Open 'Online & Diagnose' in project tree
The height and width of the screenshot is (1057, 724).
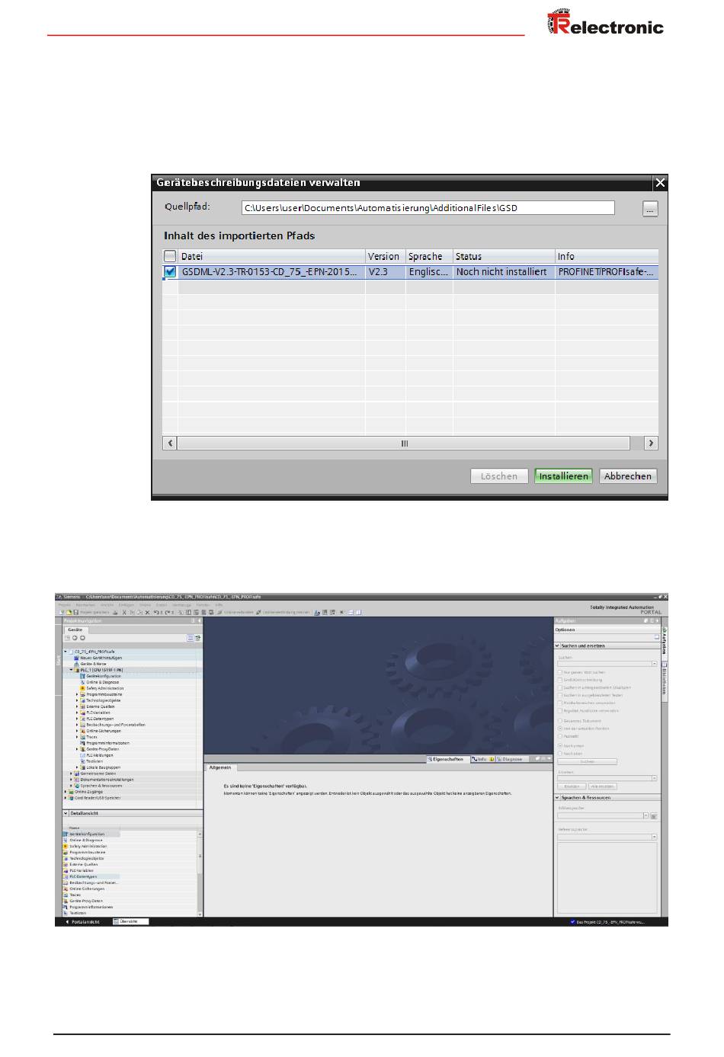pos(102,682)
